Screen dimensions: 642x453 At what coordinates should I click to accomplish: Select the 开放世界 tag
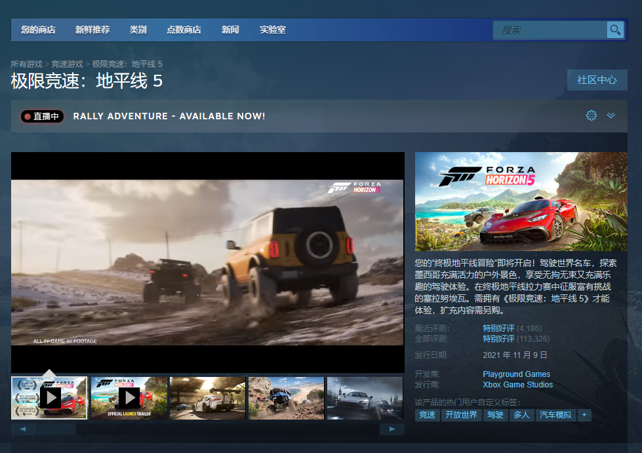coord(461,415)
